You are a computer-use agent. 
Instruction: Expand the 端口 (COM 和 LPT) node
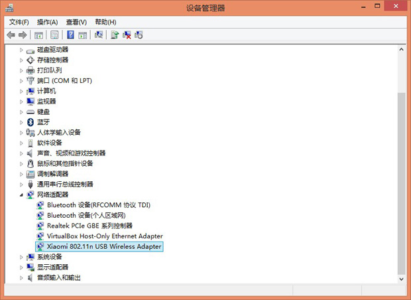(21, 81)
